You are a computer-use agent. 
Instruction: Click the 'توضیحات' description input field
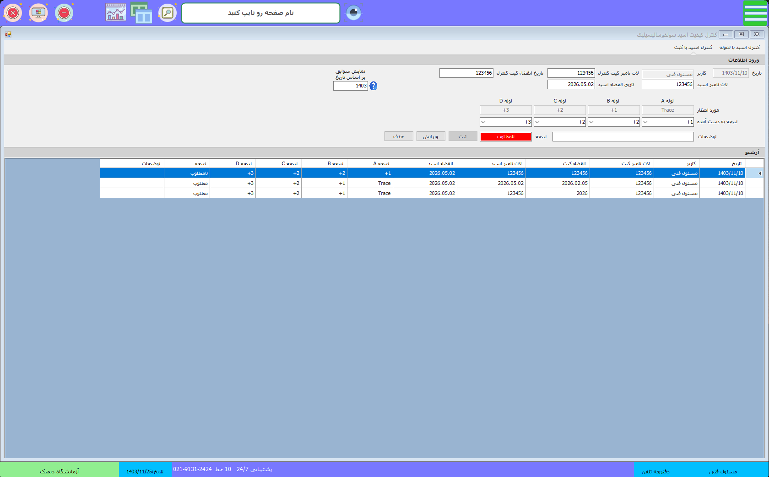click(x=623, y=137)
